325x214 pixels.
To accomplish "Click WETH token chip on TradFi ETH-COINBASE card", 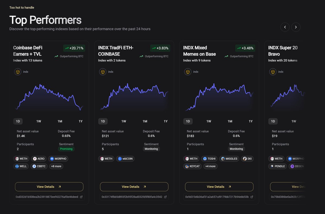I will (106, 159).
